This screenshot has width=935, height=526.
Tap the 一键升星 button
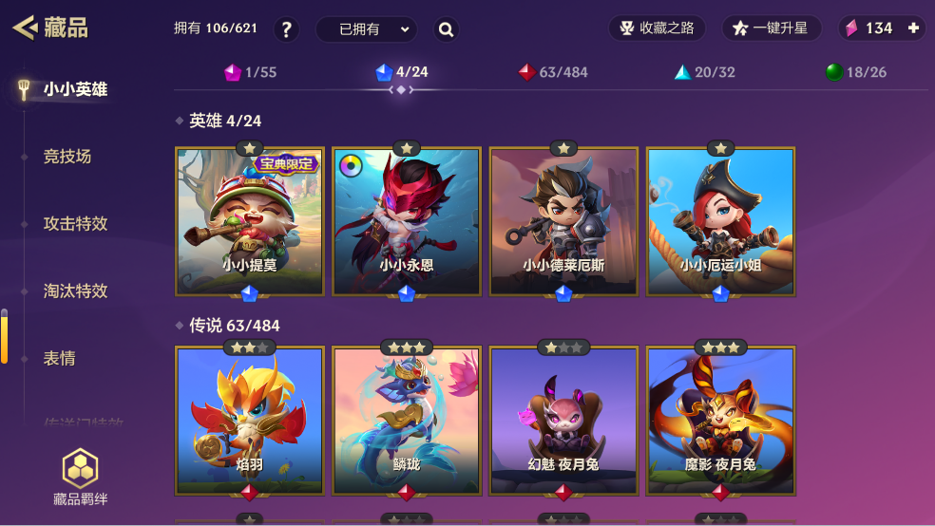pos(771,28)
